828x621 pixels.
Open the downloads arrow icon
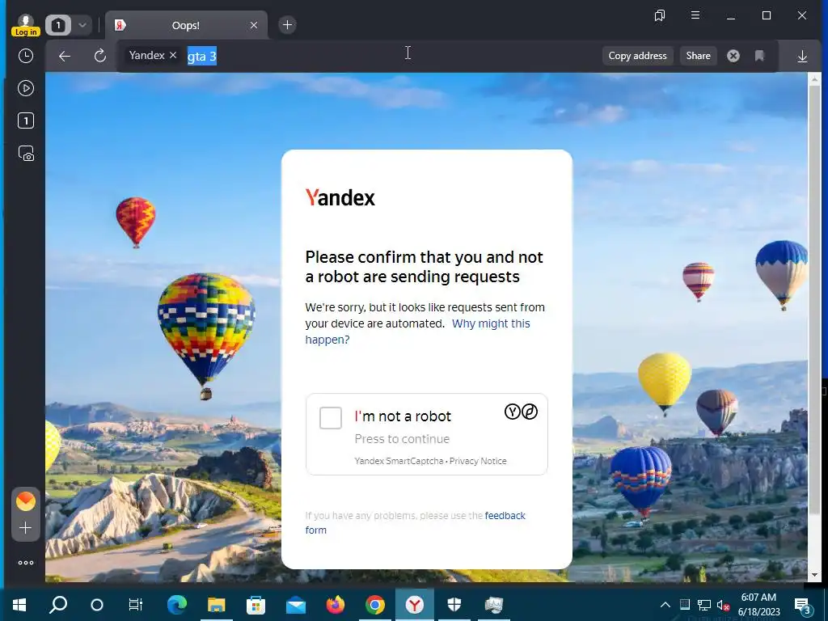coord(802,56)
